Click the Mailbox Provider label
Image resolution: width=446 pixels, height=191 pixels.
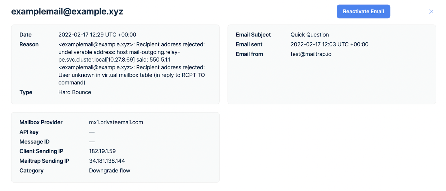click(x=41, y=122)
